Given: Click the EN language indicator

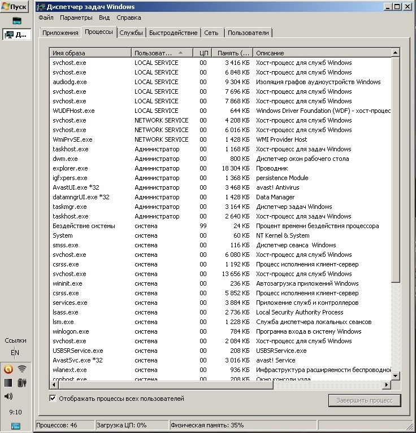Looking at the screenshot, I should click(15, 353).
